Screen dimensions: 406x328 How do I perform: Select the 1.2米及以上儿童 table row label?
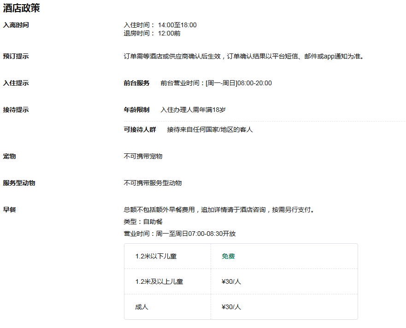159,281
